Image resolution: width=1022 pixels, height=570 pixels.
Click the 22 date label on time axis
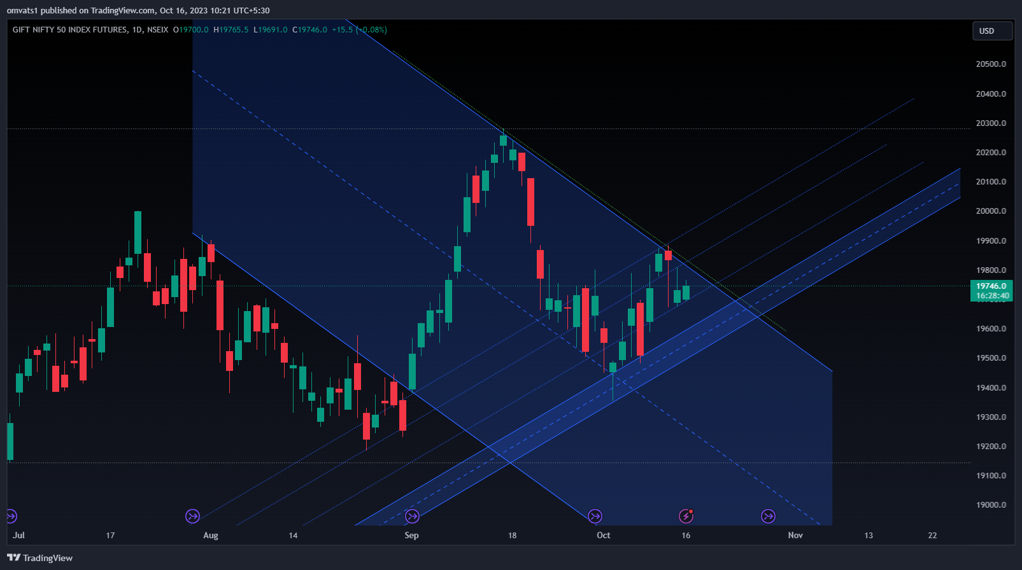[932, 535]
